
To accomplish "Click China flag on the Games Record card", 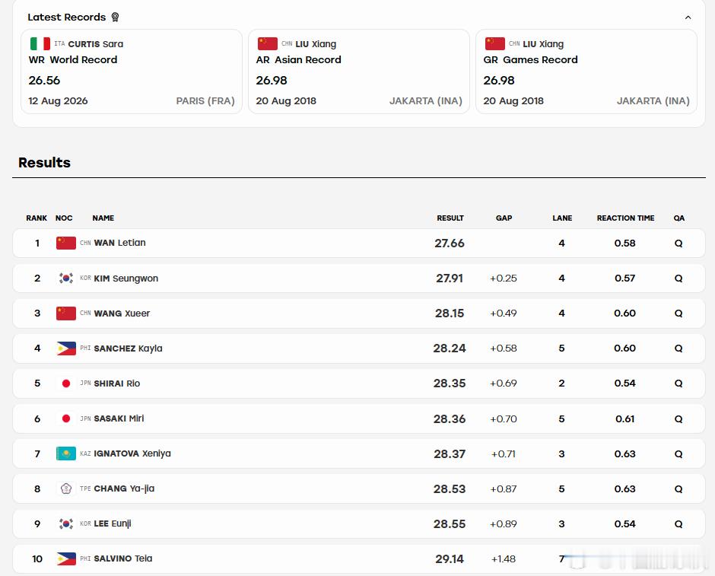I will [495, 44].
